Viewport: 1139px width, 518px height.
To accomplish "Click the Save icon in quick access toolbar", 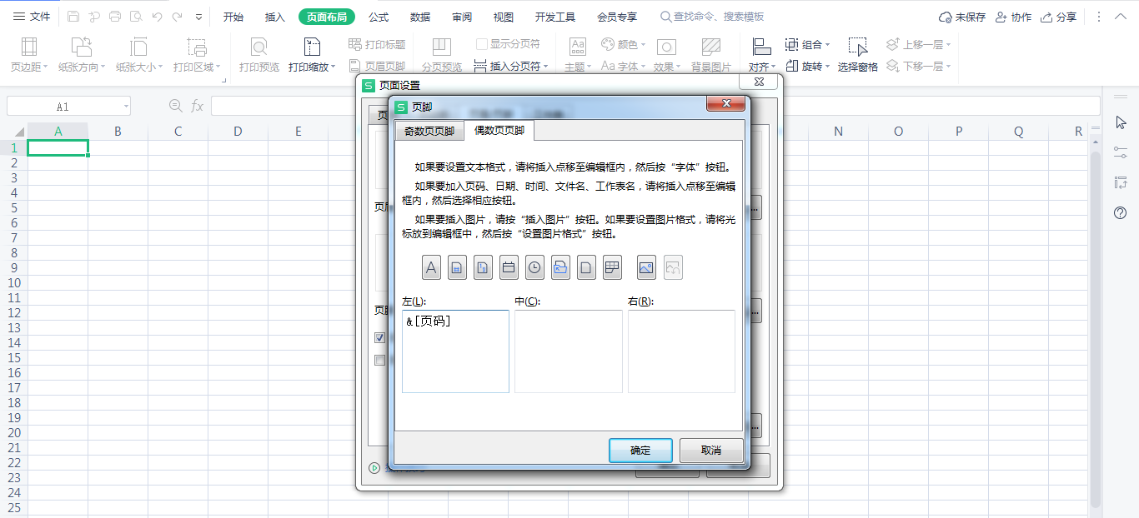I will click(x=73, y=17).
